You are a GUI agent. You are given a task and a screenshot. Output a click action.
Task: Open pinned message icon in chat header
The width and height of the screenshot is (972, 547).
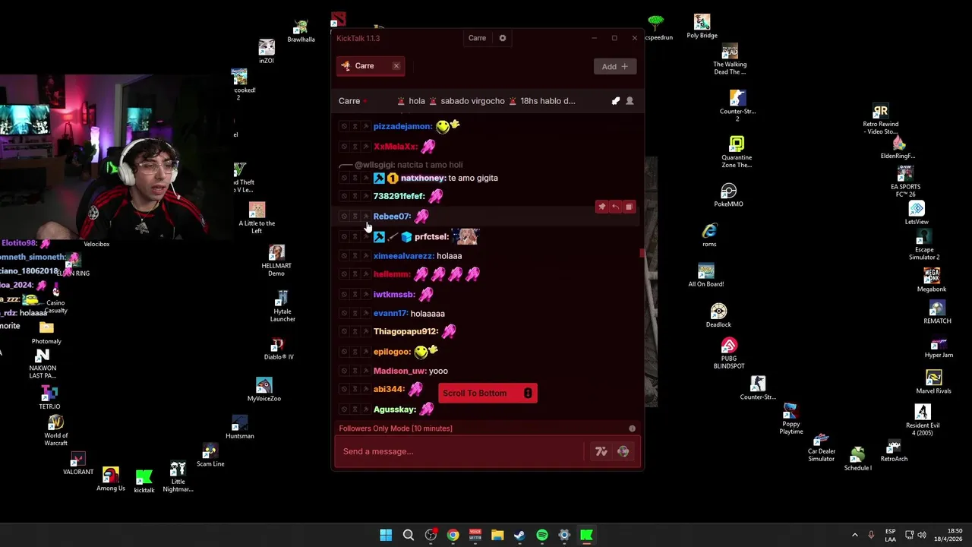pyautogui.click(x=616, y=101)
